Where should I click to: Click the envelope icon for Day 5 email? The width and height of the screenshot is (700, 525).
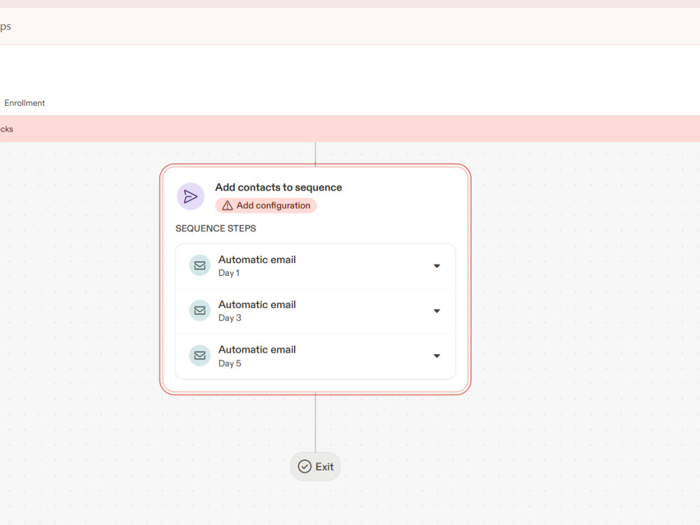(200, 356)
